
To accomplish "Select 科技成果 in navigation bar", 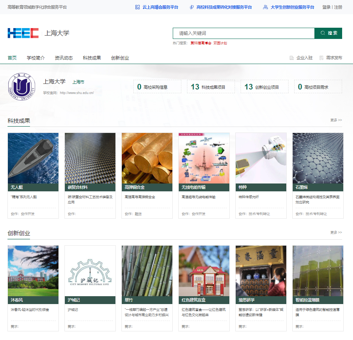I will pyautogui.click(x=92, y=58).
